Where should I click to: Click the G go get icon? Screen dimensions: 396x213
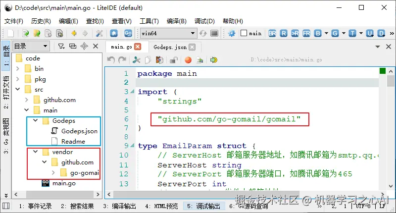(335, 33)
